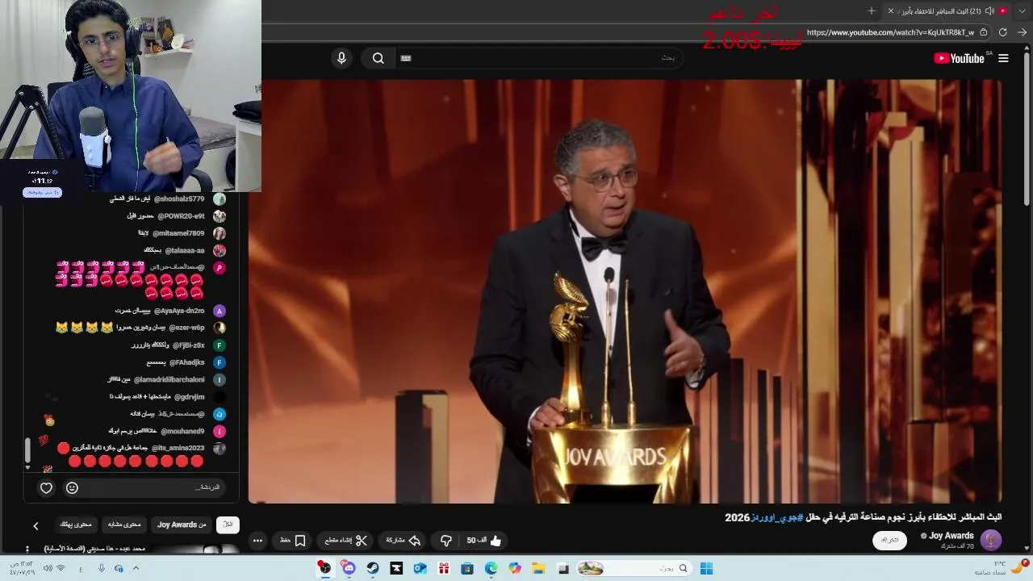Open the taskbar weather widget

[x=1001, y=568]
